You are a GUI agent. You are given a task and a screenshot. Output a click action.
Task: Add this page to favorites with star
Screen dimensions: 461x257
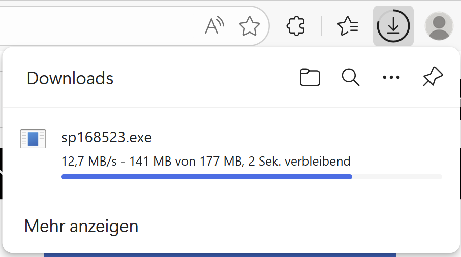pos(249,26)
